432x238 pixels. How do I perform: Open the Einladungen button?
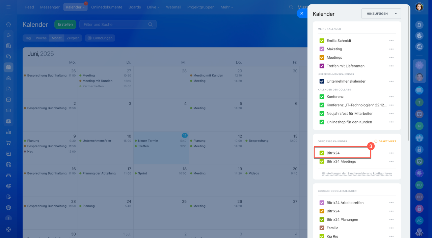[100, 38]
